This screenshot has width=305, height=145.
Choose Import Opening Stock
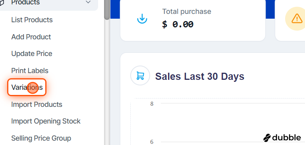46,121
